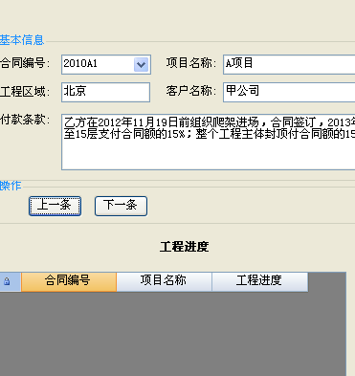355x376 pixels.
Task: Click the 工程区域 field label
Action: pos(25,92)
